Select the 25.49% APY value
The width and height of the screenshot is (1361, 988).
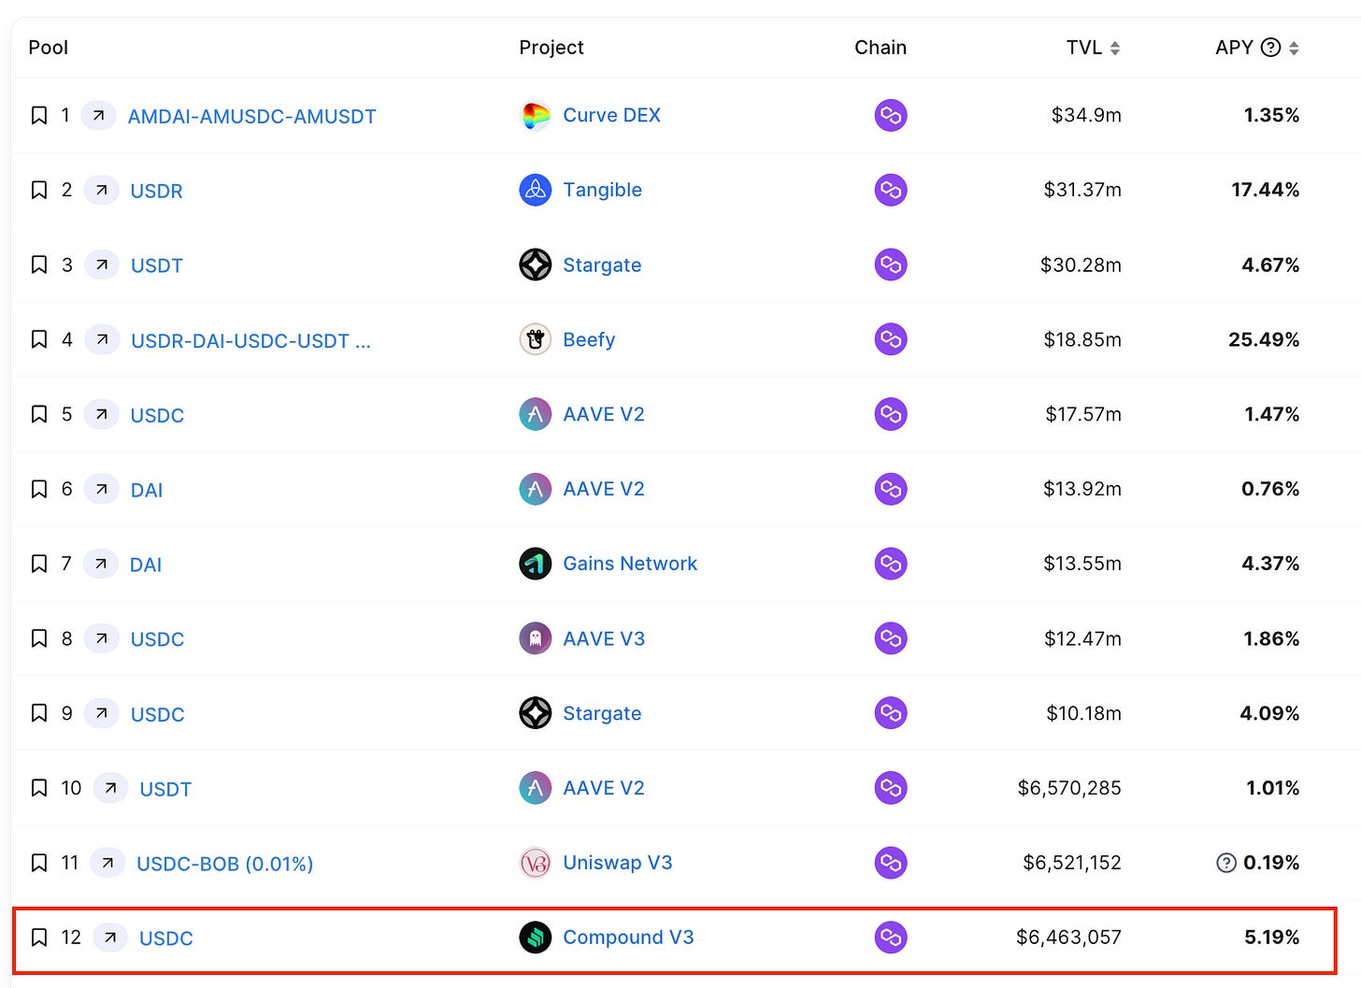point(1264,339)
